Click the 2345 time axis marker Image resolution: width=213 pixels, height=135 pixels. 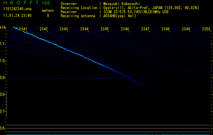pyautogui.click(x=105, y=29)
